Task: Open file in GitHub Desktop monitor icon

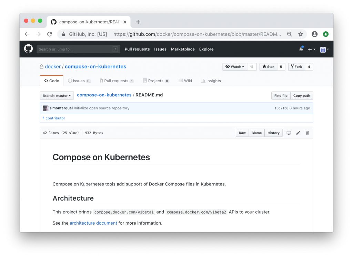Action: click(289, 133)
